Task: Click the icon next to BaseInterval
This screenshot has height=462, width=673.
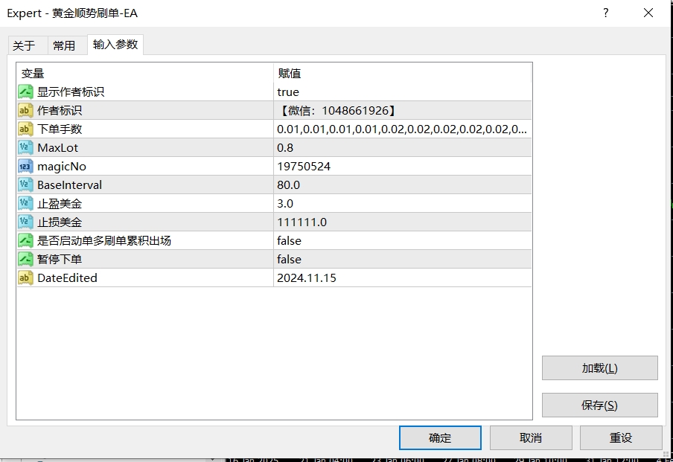Action: click(x=25, y=185)
